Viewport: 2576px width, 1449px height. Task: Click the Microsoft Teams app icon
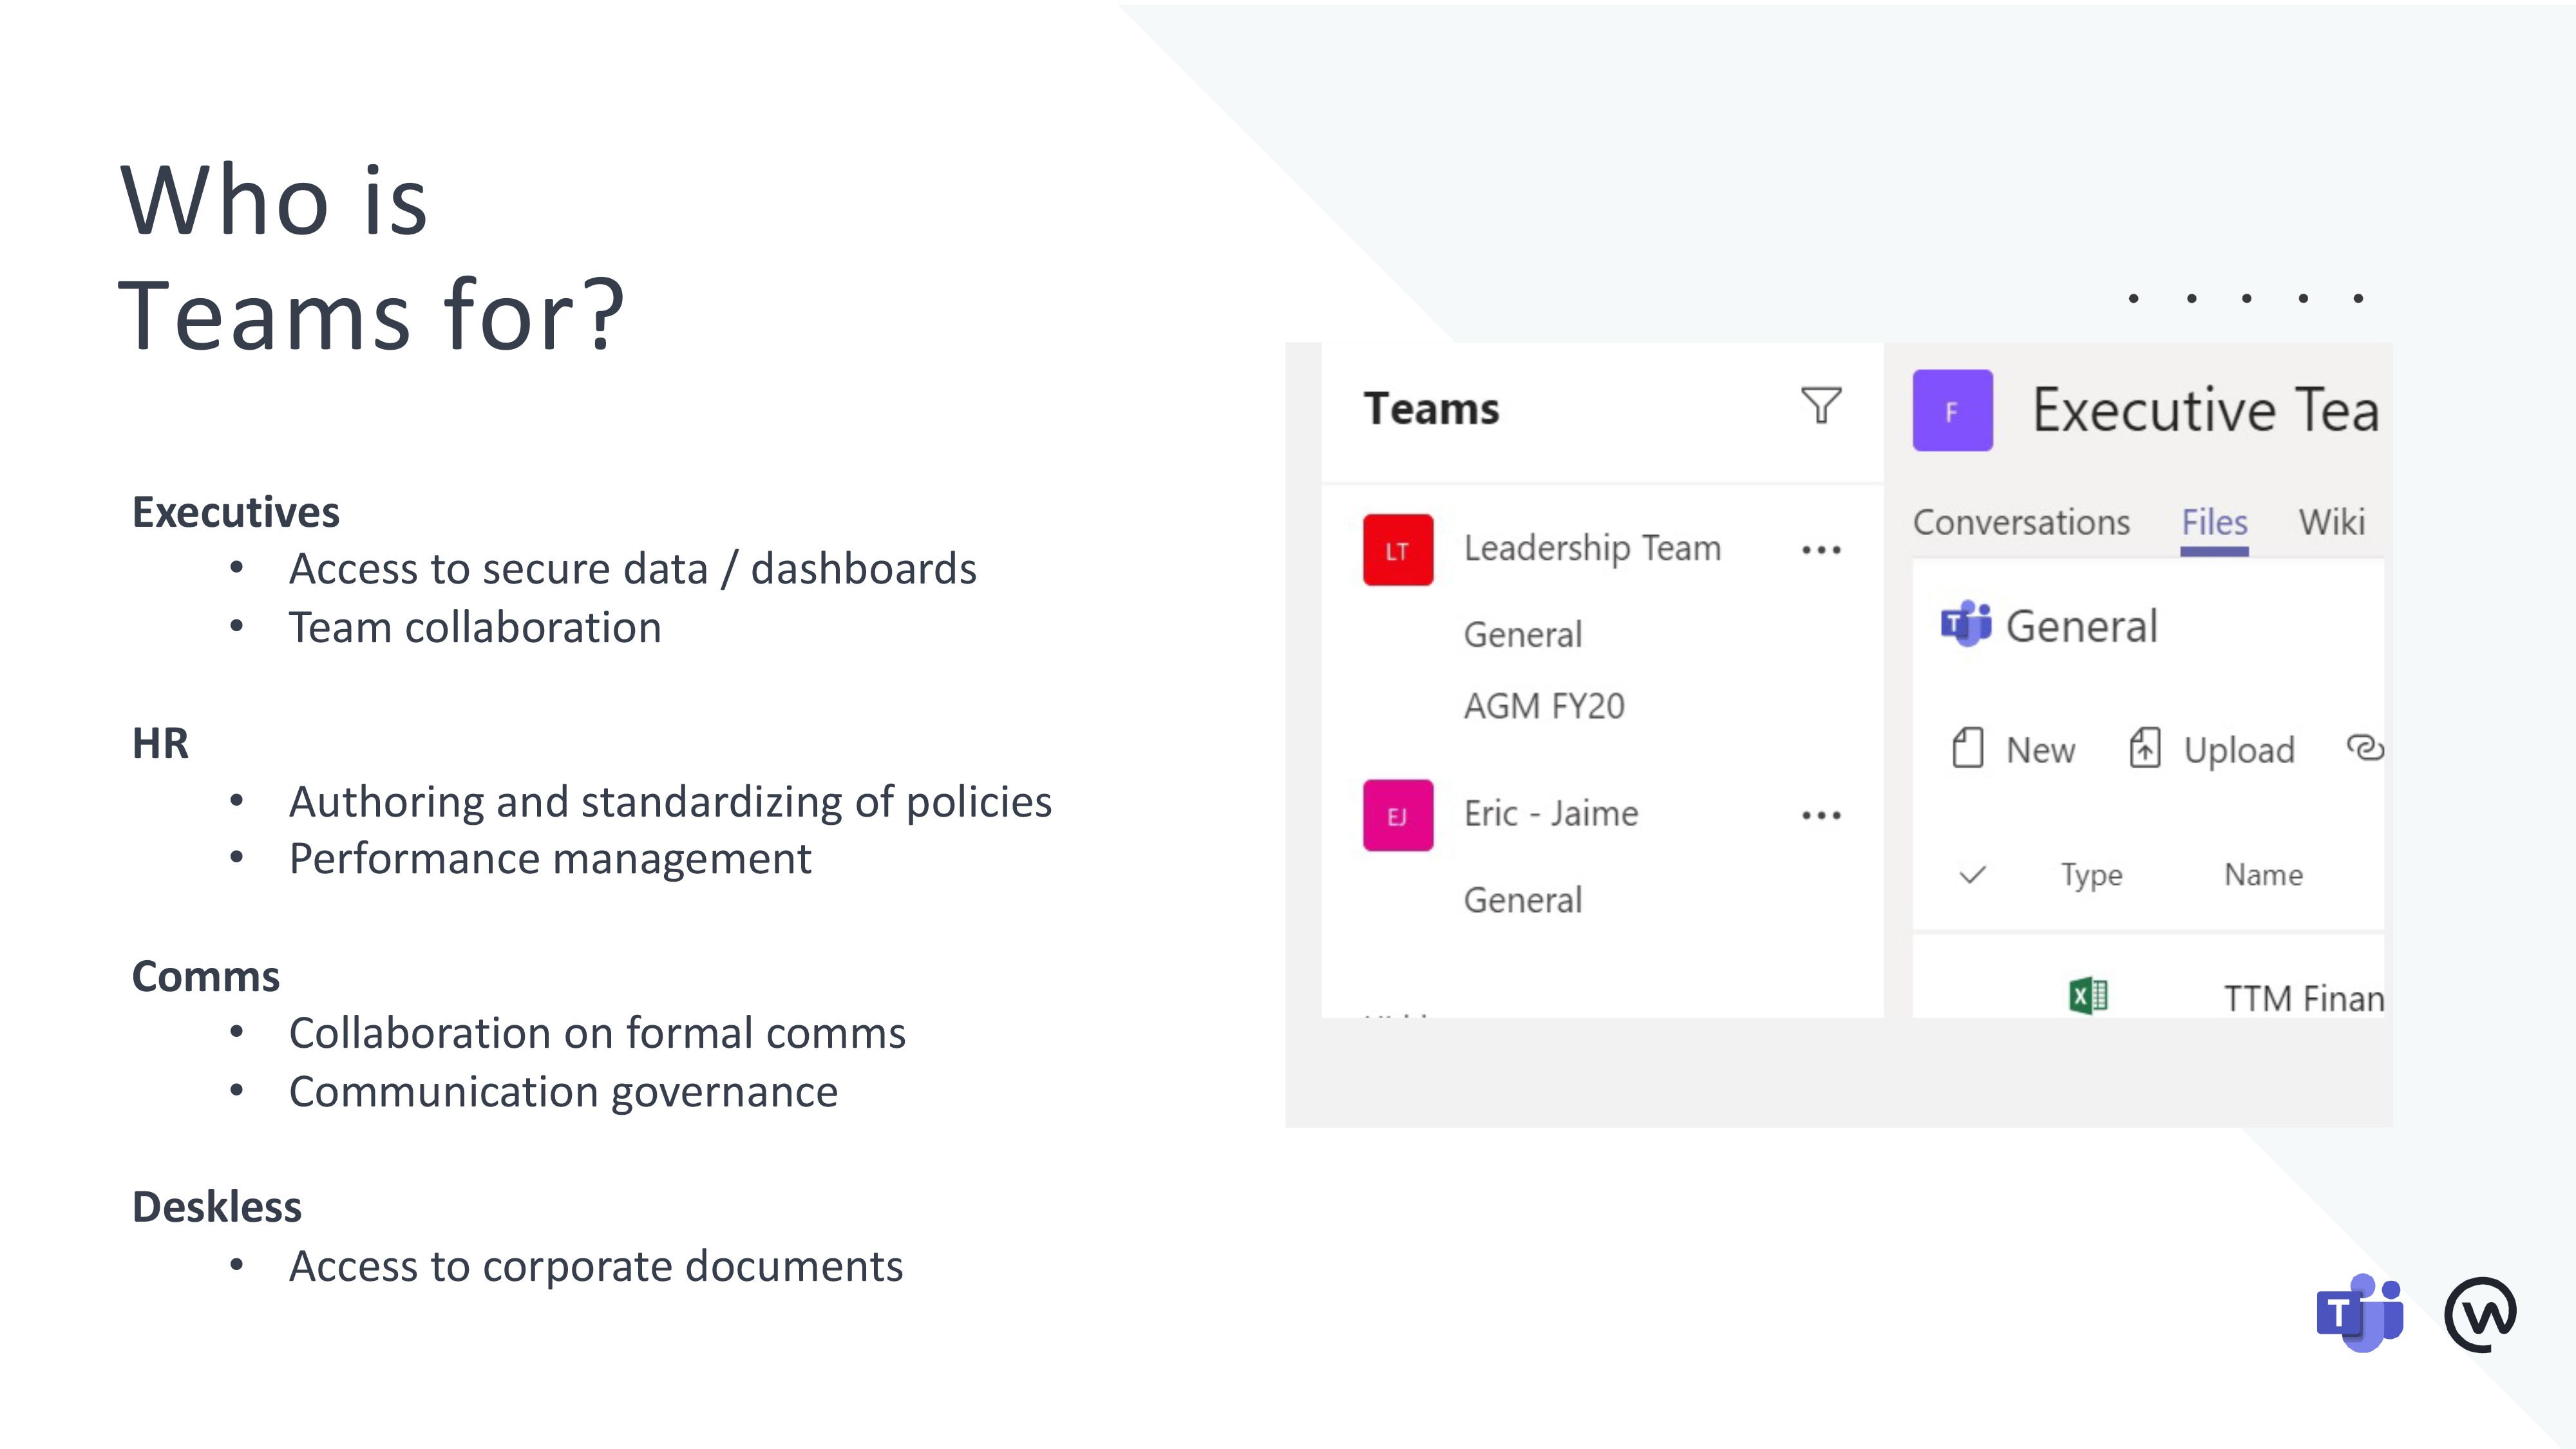point(2362,1312)
